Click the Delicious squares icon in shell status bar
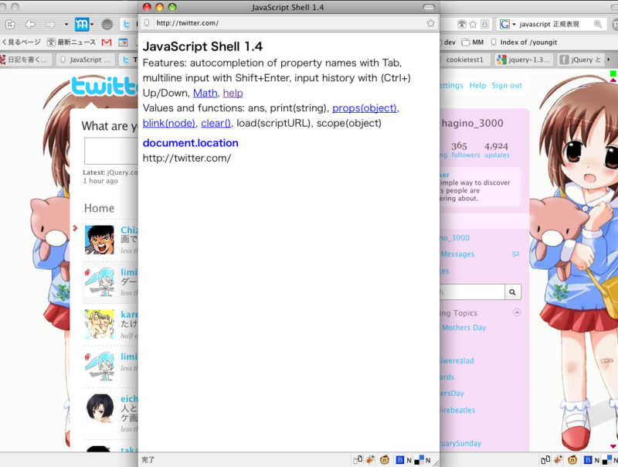Viewport: 618px width, 467px height. (x=419, y=460)
